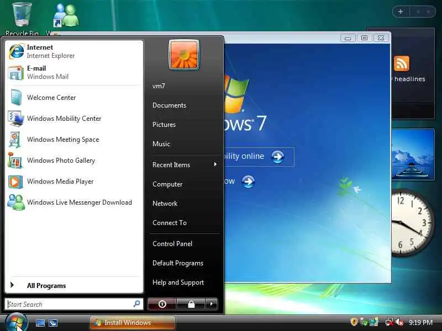Maximize the Install Windows window
The width and height of the screenshot is (442, 331).
(x=364, y=38)
